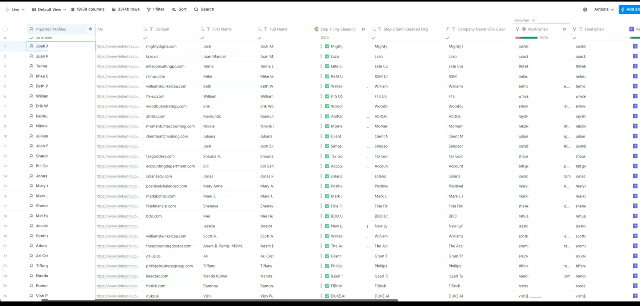Open the LinkedIn URL in row 1

point(118,46)
